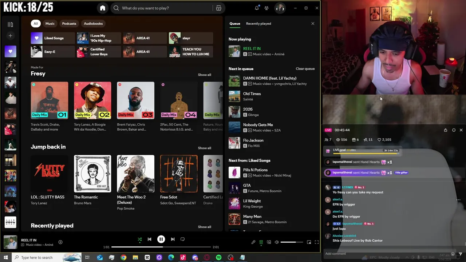Image resolution: width=466 pixels, height=262 pixels.
Task: Open Daily Mix 02 cover
Action: (x=92, y=100)
